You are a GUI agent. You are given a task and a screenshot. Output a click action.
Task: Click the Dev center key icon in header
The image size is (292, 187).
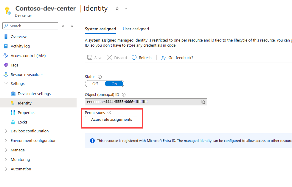[x=8, y=11]
